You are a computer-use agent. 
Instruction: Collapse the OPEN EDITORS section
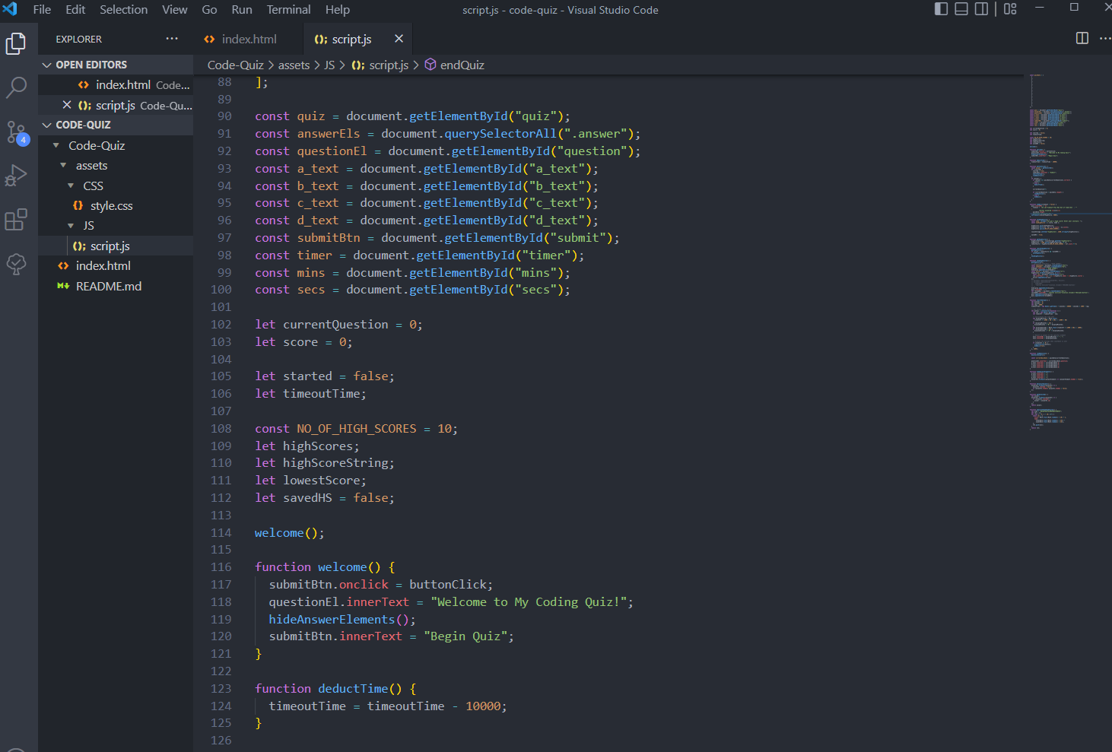coord(46,65)
